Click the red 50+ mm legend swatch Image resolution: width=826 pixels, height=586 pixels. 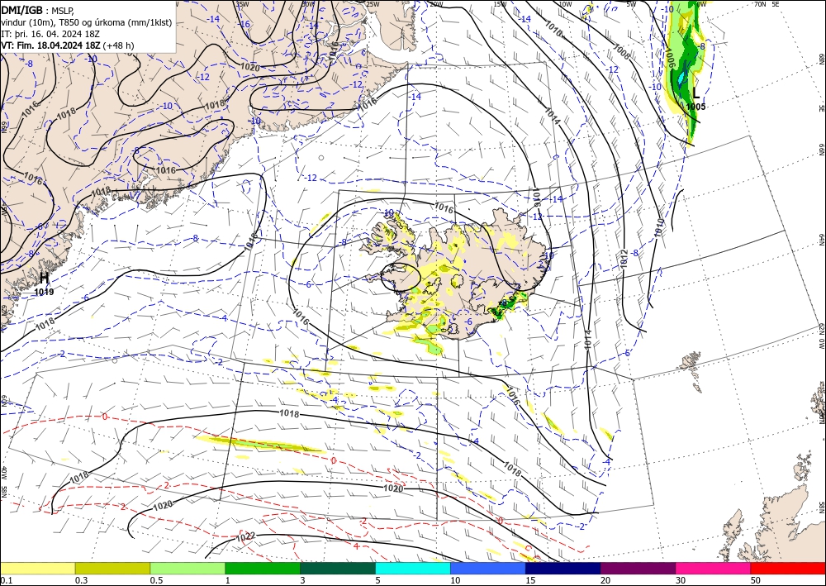788,568
